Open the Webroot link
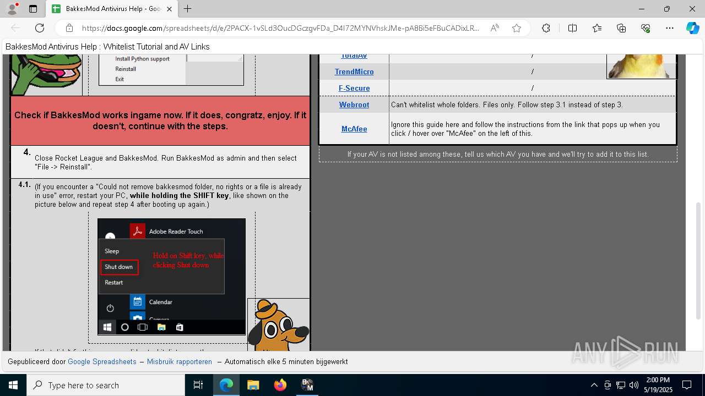Image resolution: width=705 pixels, height=396 pixels. coord(354,105)
